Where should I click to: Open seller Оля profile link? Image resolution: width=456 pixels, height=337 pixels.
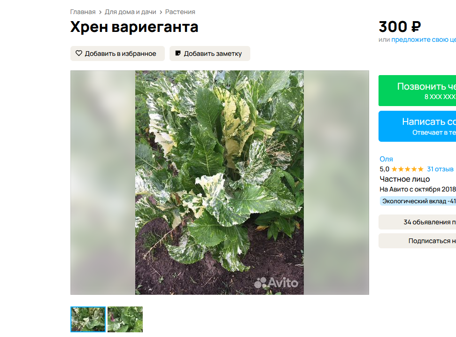pos(386,159)
